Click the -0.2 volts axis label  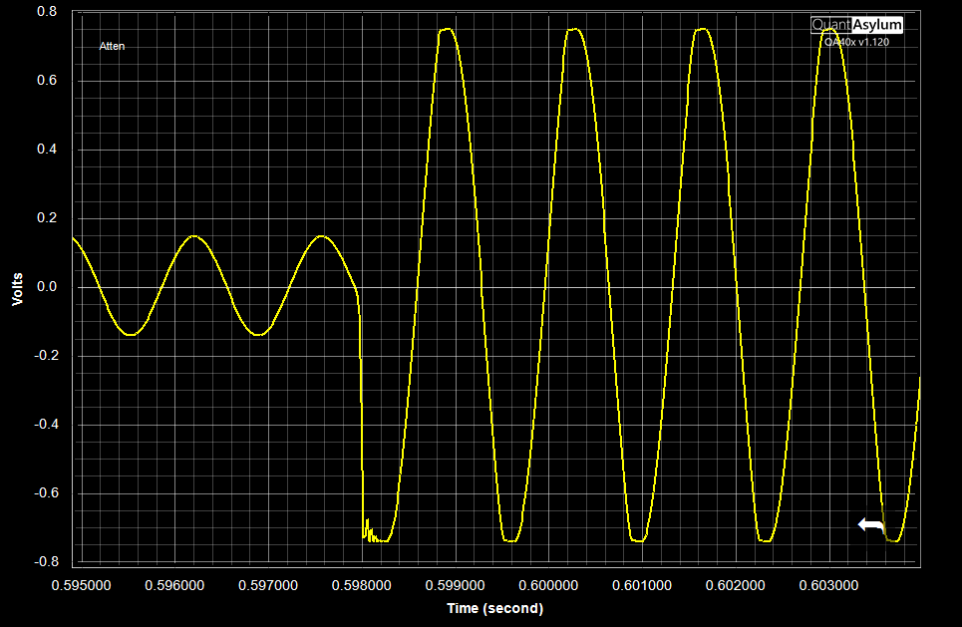click(x=45, y=355)
